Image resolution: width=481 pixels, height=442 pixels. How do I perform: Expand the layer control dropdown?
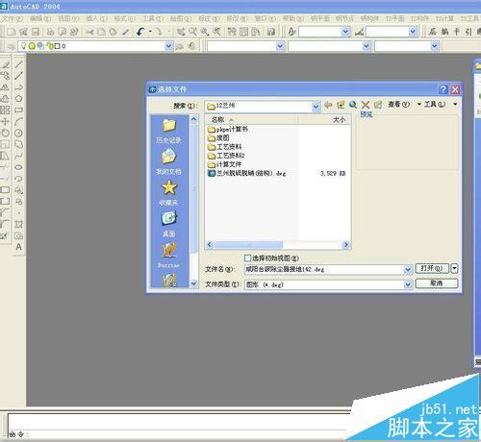168,46
